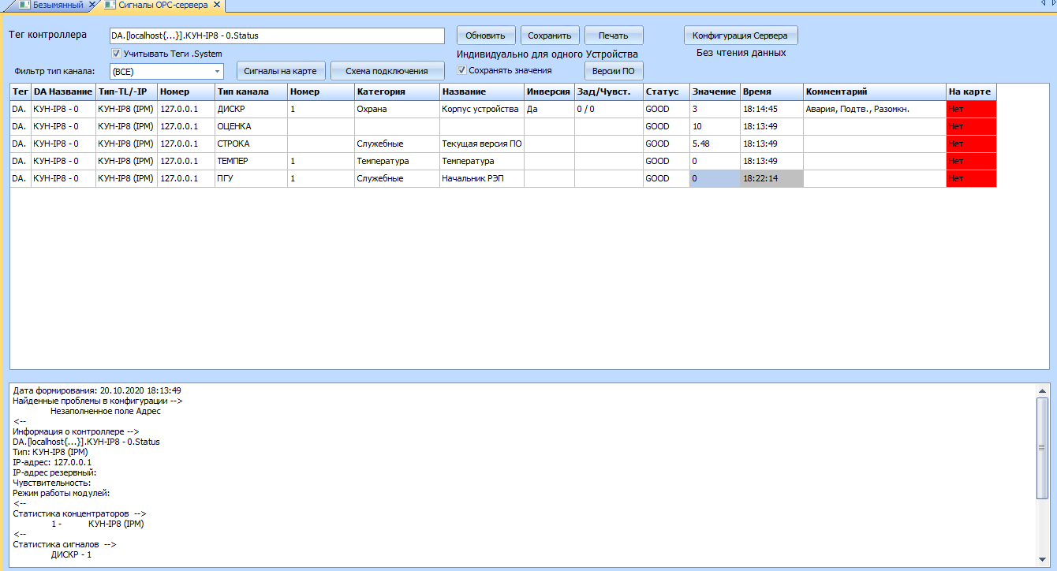Image resolution: width=1057 pixels, height=571 pixels.
Task: Close the Сигналы OPC-сервера tab
Action: [x=215, y=6]
